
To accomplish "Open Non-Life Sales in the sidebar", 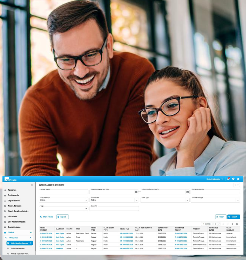I will click(15, 206).
